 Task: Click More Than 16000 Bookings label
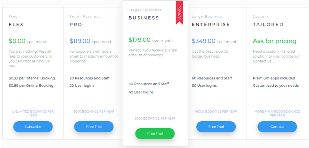point(277,114)
